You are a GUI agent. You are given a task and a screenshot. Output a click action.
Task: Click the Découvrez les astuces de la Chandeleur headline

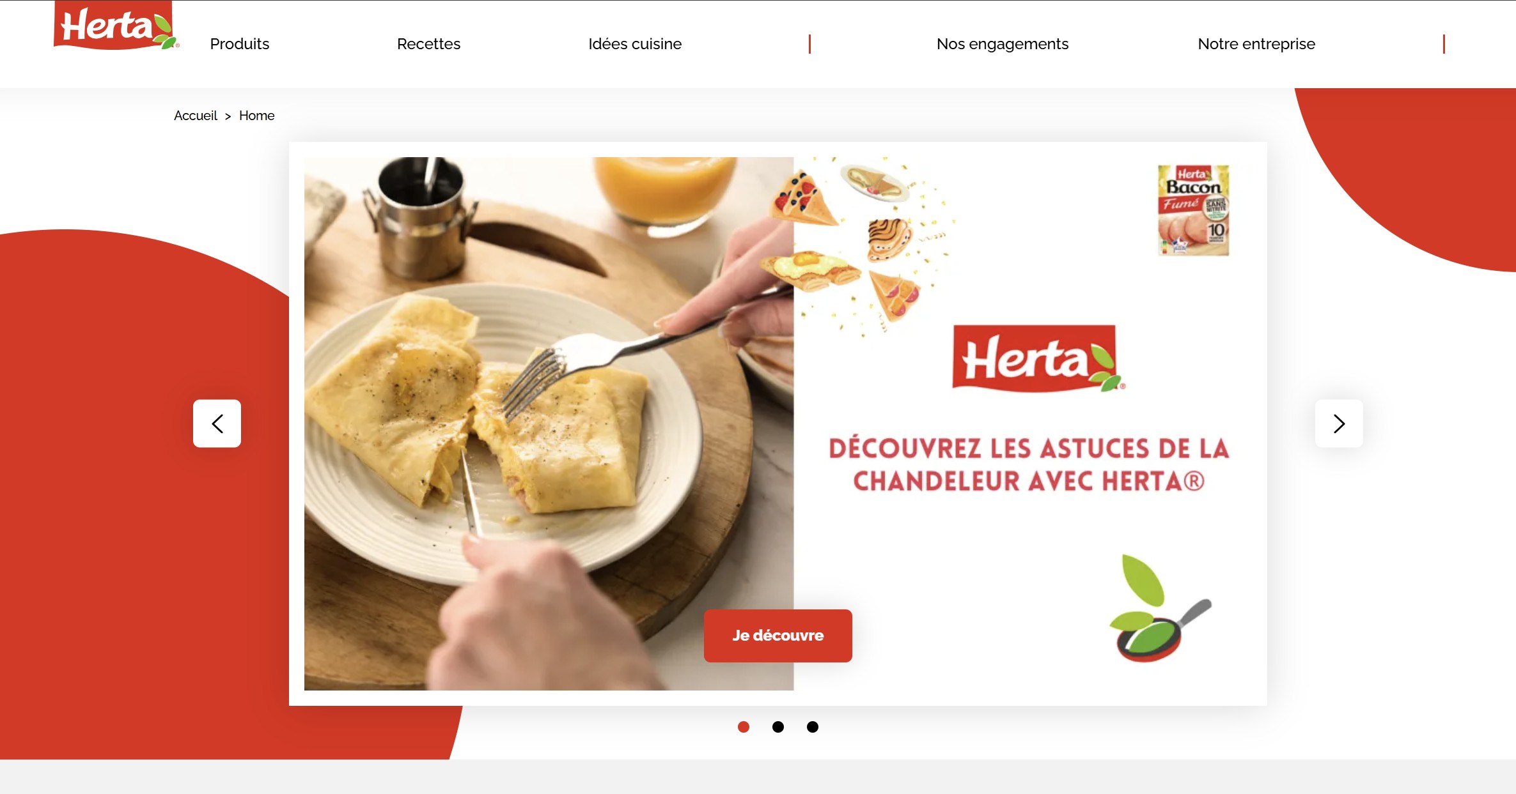[x=1029, y=464]
